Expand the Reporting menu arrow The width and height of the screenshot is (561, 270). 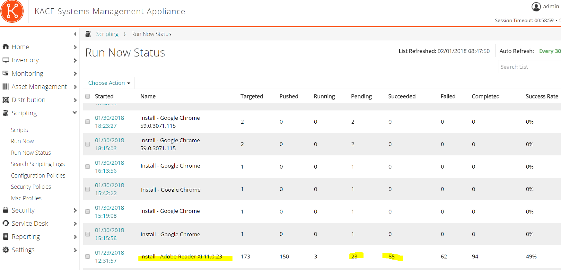click(x=75, y=237)
